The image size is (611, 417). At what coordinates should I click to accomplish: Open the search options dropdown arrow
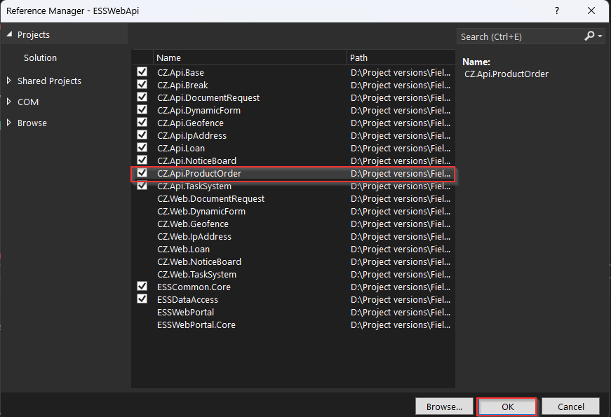(x=600, y=36)
